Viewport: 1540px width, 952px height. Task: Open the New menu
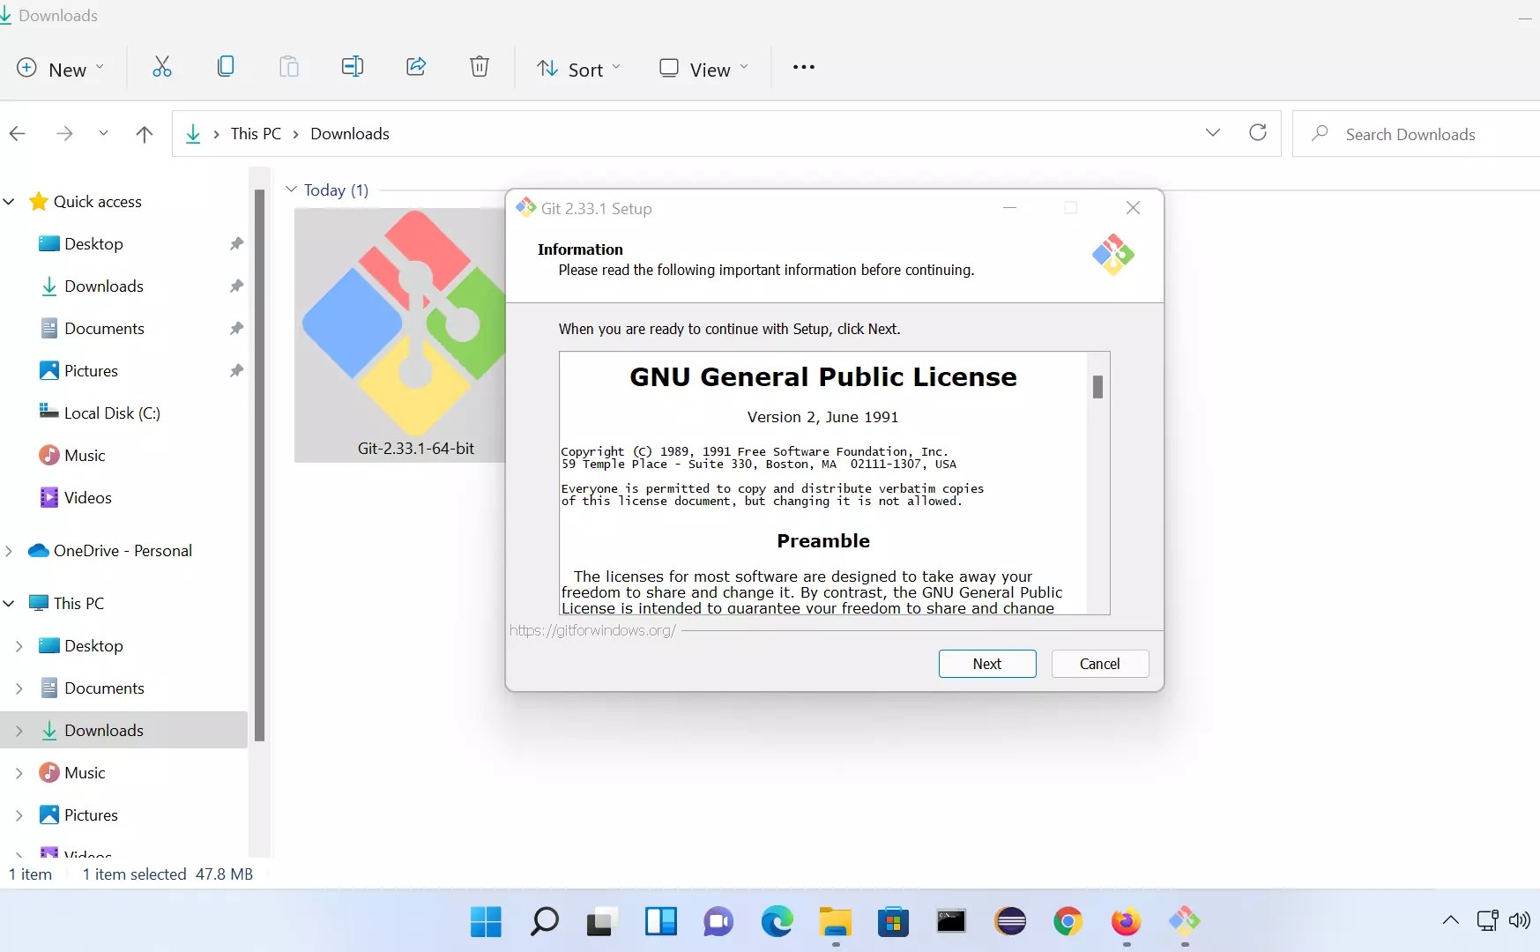pos(59,68)
